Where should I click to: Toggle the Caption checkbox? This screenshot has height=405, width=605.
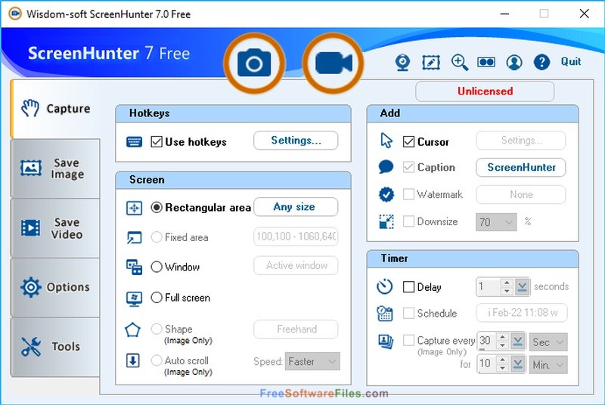coord(408,167)
